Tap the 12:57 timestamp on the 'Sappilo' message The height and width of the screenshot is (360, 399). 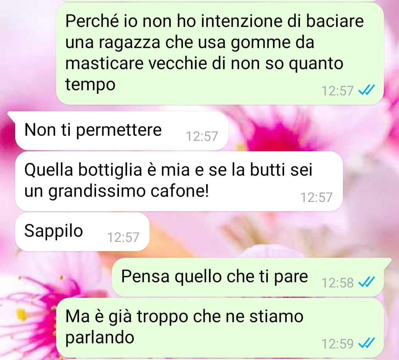pos(123,237)
